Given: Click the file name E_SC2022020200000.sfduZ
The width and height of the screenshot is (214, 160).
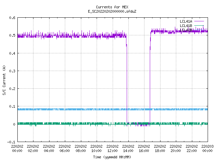Looking at the screenshot, I should [112, 11].
